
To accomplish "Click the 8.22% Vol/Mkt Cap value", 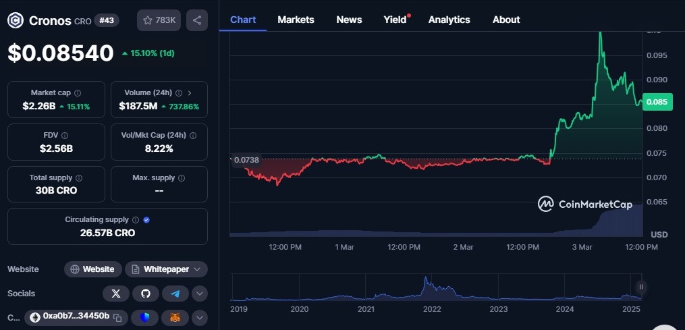I will coord(159,148).
